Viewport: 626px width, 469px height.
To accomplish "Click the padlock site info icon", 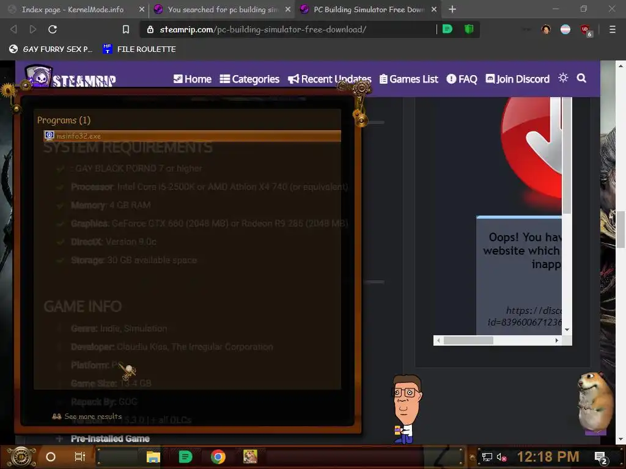I will pos(150,29).
